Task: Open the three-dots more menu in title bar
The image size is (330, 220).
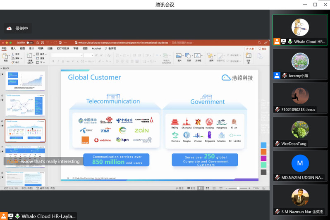Action: (x=65, y=43)
